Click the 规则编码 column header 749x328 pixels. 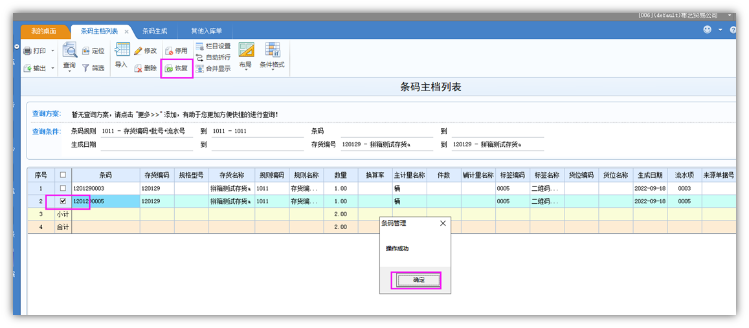[272, 175]
